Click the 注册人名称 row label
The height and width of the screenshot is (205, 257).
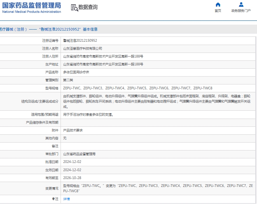(x=50, y=48)
